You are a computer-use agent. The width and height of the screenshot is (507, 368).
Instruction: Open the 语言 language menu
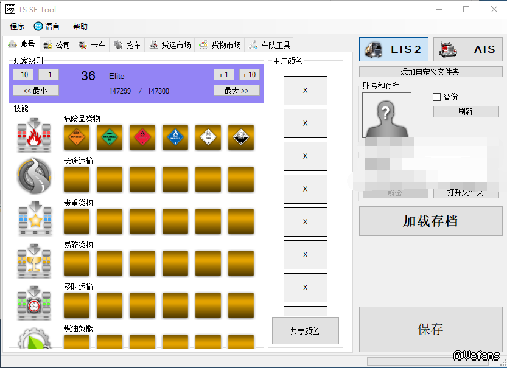pos(47,26)
